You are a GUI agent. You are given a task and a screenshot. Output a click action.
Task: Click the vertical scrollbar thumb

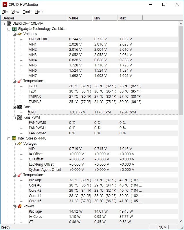click(181, 70)
